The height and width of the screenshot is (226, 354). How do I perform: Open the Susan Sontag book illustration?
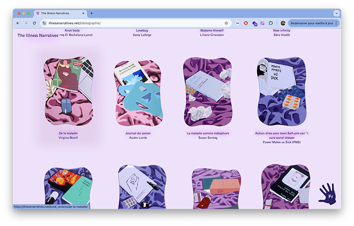pos(208,92)
